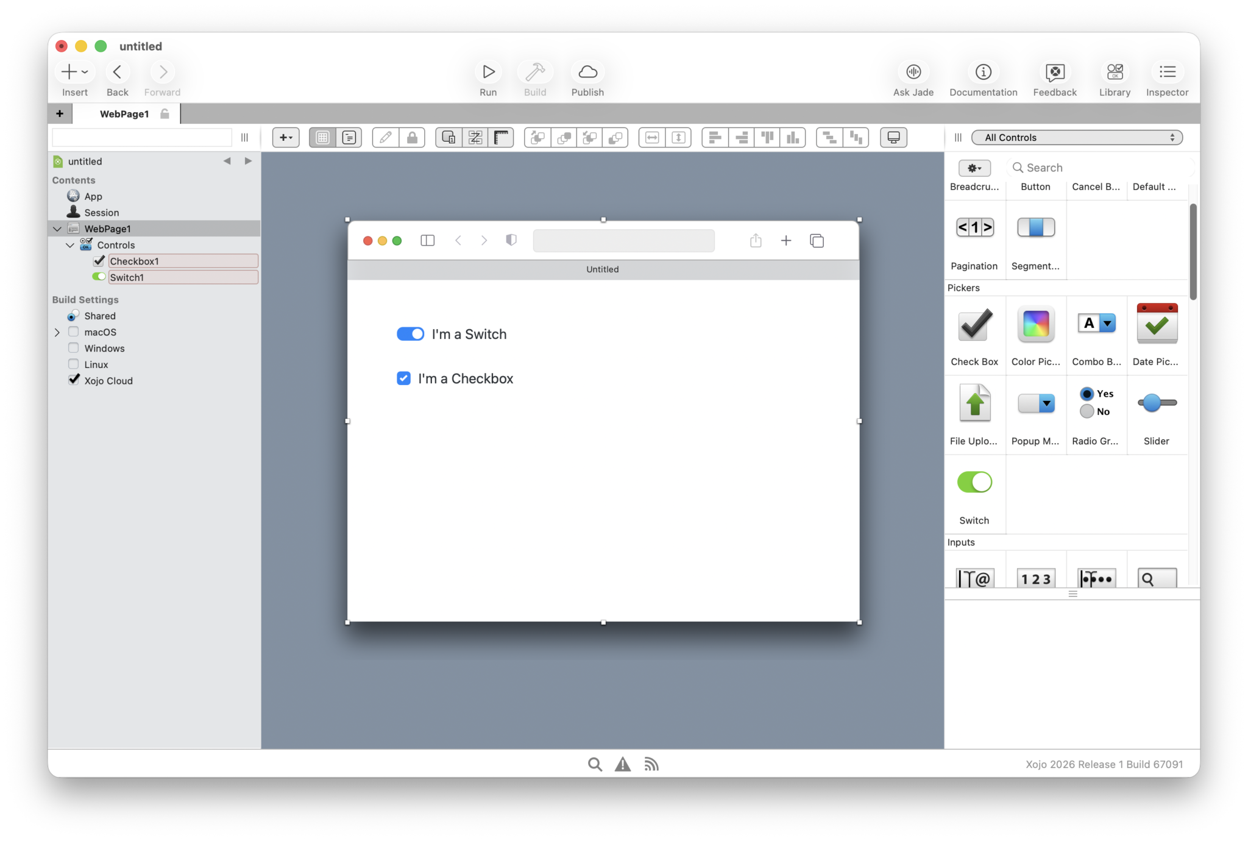Collapse the Controls tree node
The width and height of the screenshot is (1248, 841).
pos(70,245)
